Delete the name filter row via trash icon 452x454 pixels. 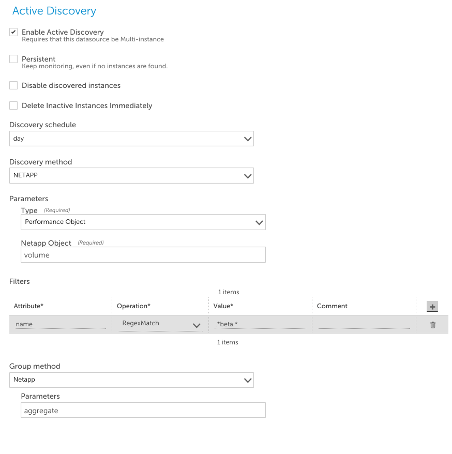pyautogui.click(x=432, y=325)
